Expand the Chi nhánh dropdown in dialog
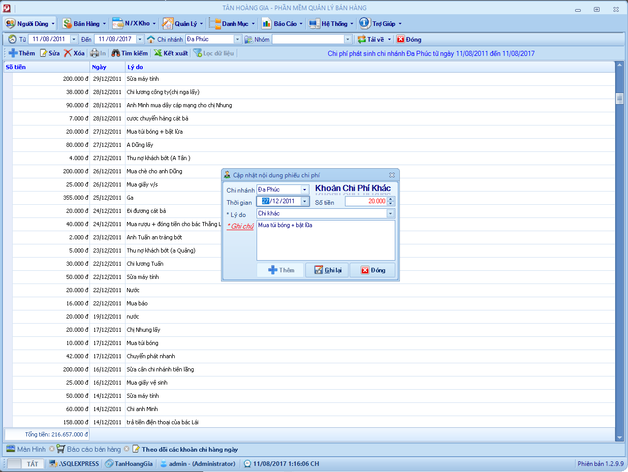The width and height of the screenshot is (628, 472). click(304, 190)
